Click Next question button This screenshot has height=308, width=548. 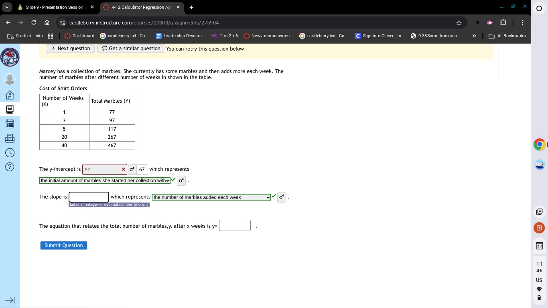point(70,49)
